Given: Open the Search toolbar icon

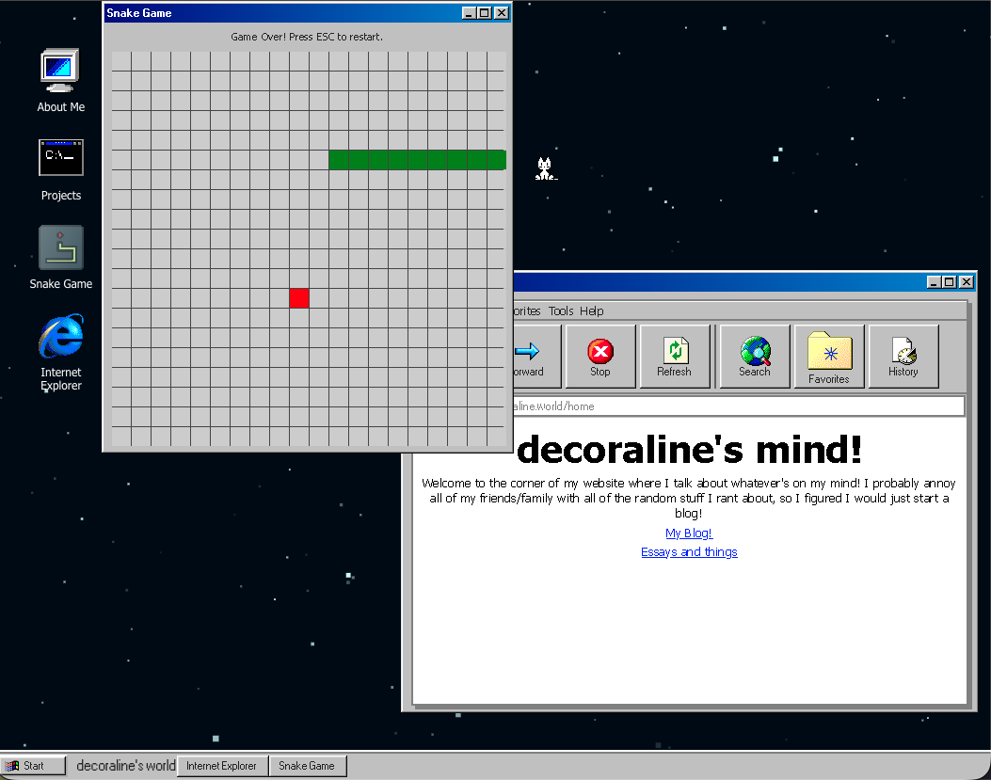Looking at the screenshot, I should [x=754, y=356].
